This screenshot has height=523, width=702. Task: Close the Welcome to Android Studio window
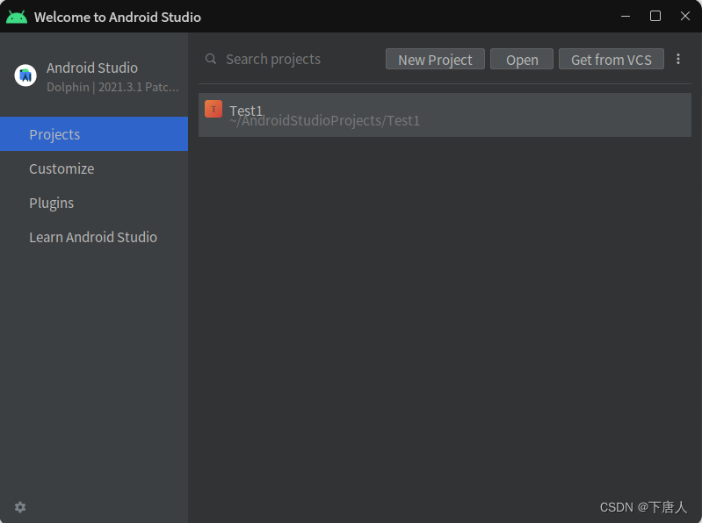[685, 16]
